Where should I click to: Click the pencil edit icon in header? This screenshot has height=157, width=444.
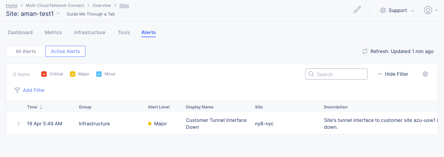(x=357, y=10)
